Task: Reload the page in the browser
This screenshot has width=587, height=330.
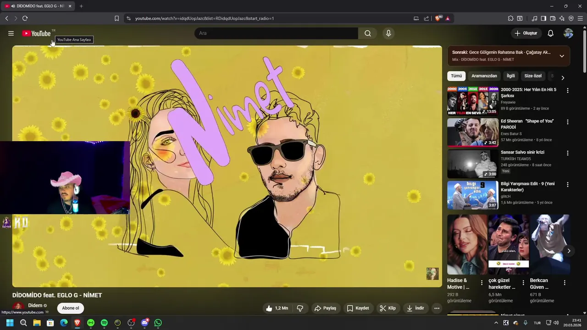Action: [25, 18]
